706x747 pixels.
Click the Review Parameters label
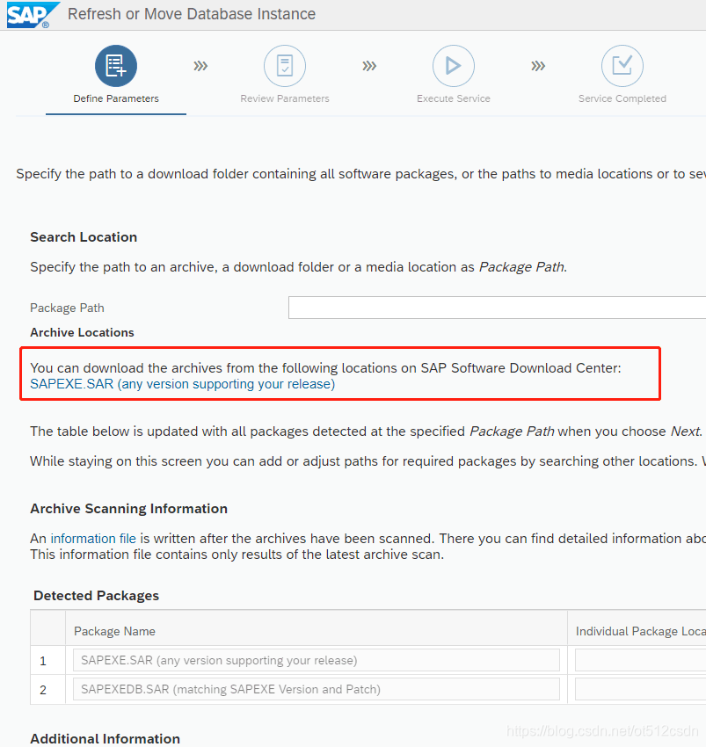[x=285, y=98]
